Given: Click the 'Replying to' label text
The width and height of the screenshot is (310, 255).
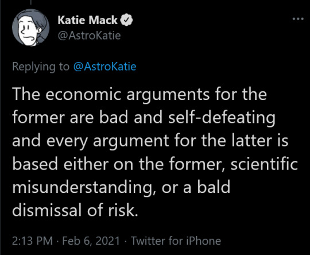Looking at the screenshot, I should (41, 67).
